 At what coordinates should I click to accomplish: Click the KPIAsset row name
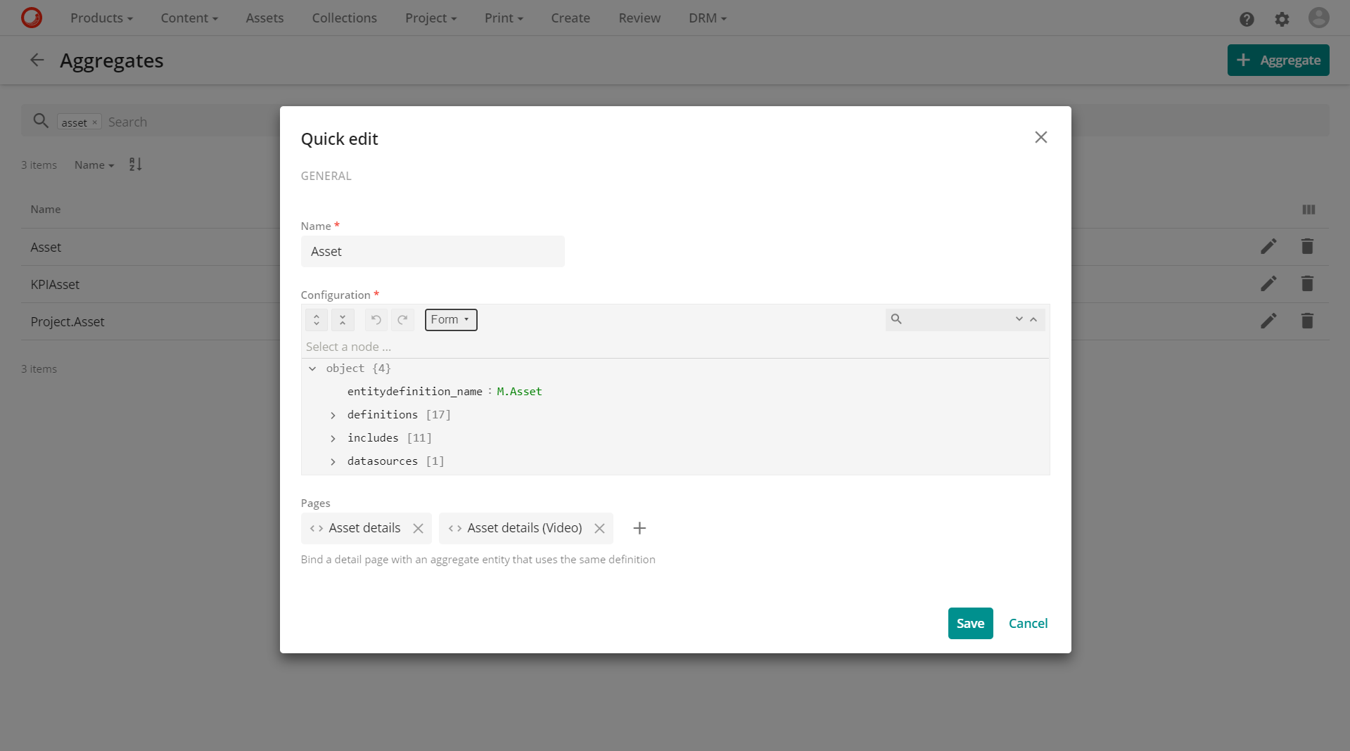click(55, 285)
